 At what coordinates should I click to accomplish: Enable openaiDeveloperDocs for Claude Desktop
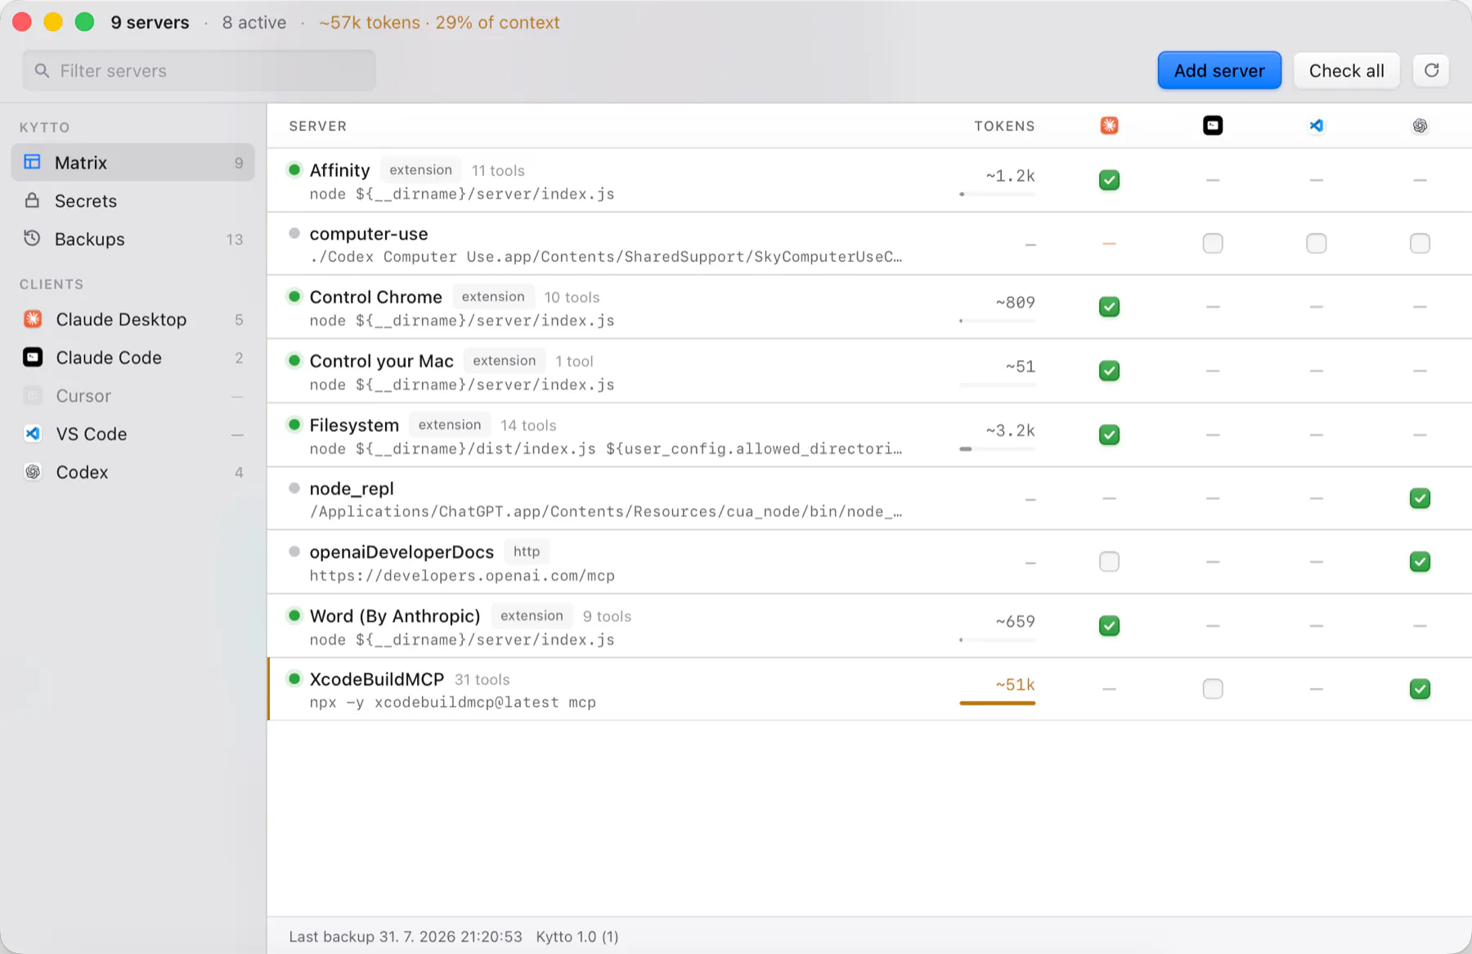point(1109,561)
